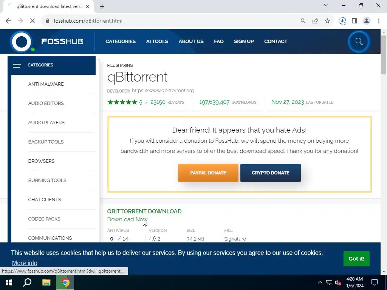Close the qBittorrent download tab

point(88,6)
